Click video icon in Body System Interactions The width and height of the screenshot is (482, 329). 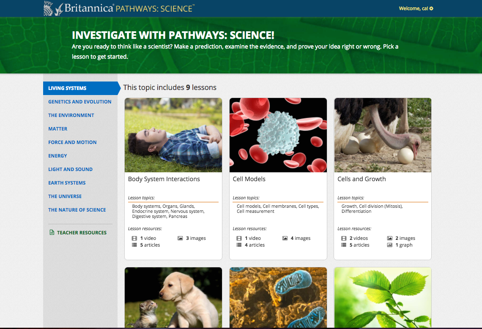pyautogui.click(x=134, y=238)
